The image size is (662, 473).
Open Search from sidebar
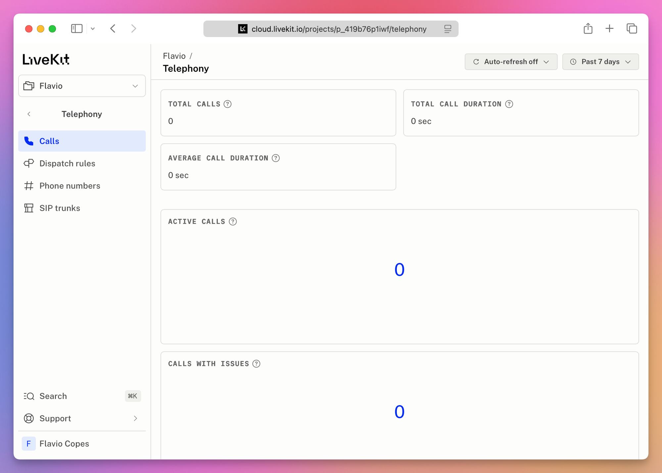click(x=82, y=396)
